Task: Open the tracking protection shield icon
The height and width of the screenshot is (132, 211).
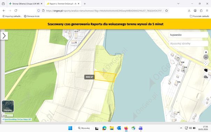Action: tap(39, 10)
